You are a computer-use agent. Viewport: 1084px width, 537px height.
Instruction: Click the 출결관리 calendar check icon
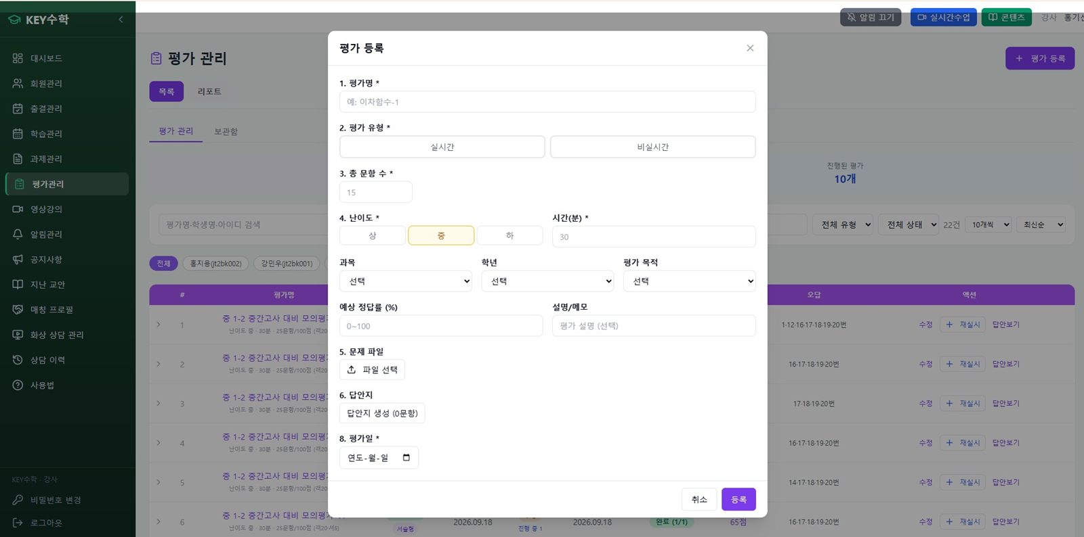pyautogui.click(x=18, y=108)
